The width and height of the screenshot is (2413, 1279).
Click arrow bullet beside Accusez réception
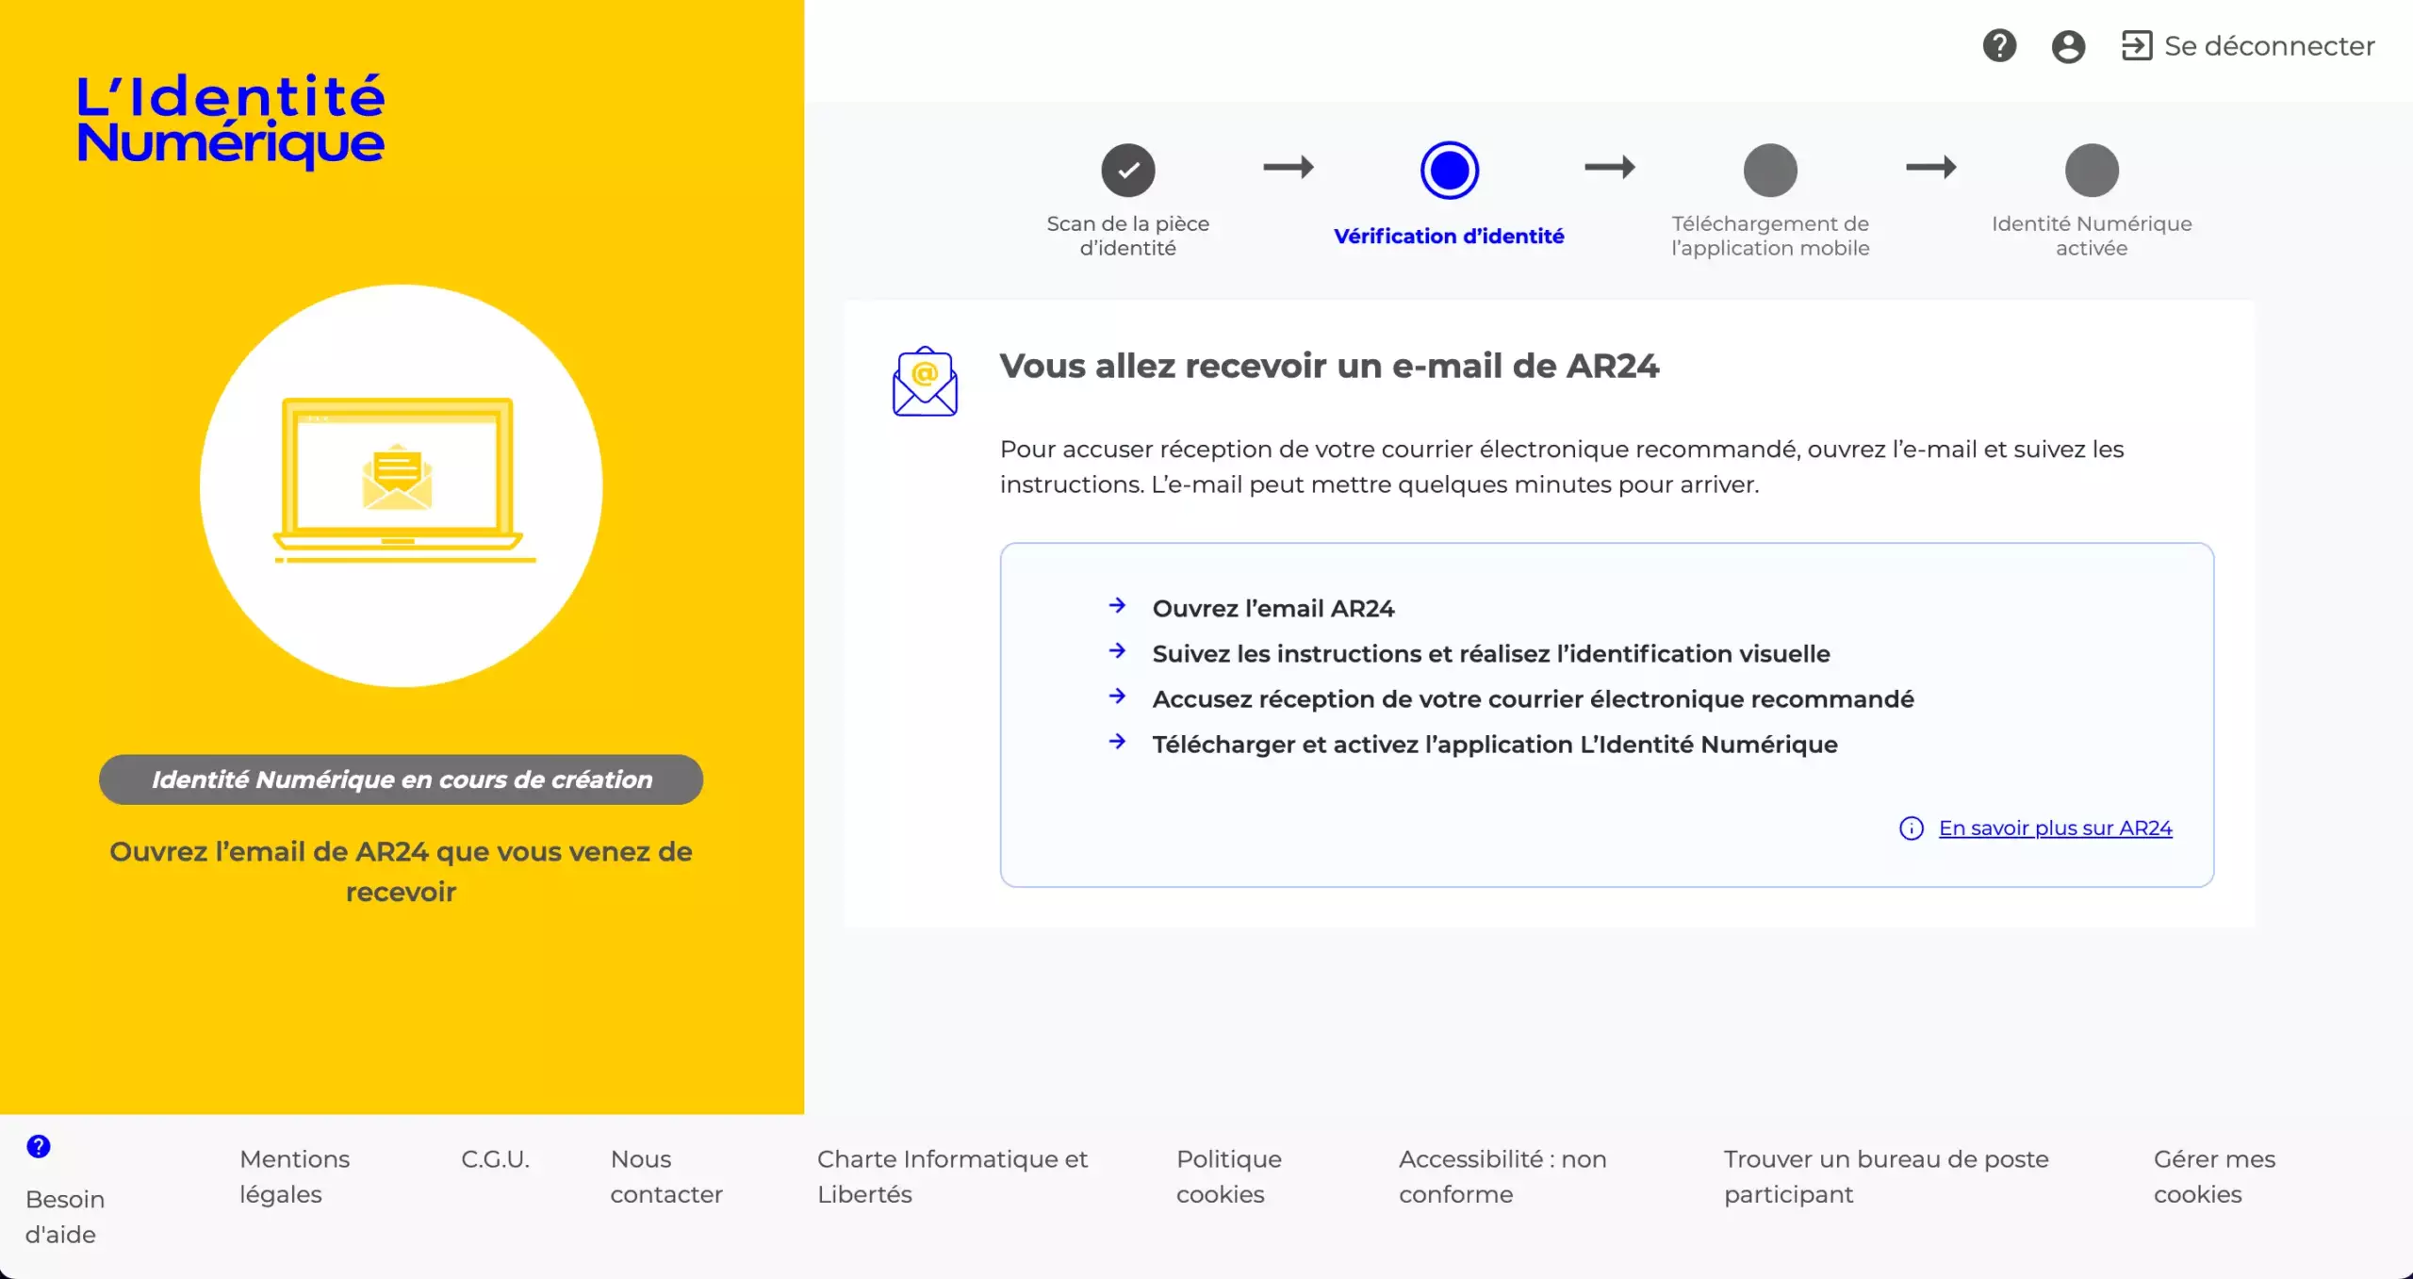point(1117,696)
